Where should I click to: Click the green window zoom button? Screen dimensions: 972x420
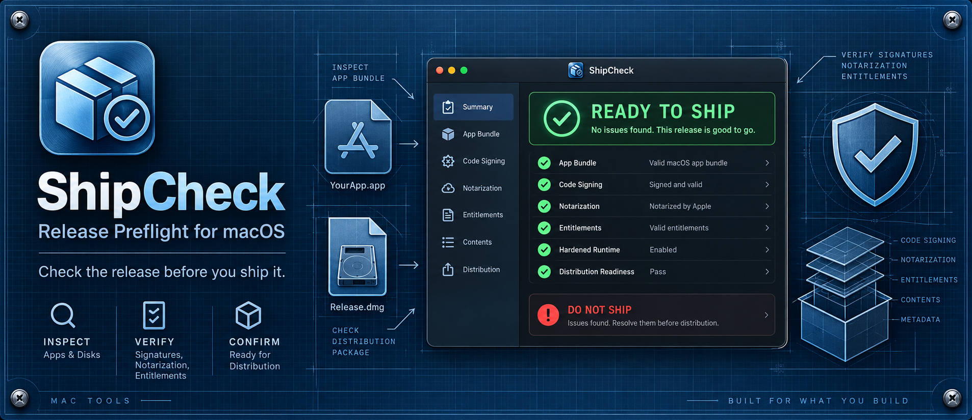[464, 70]
